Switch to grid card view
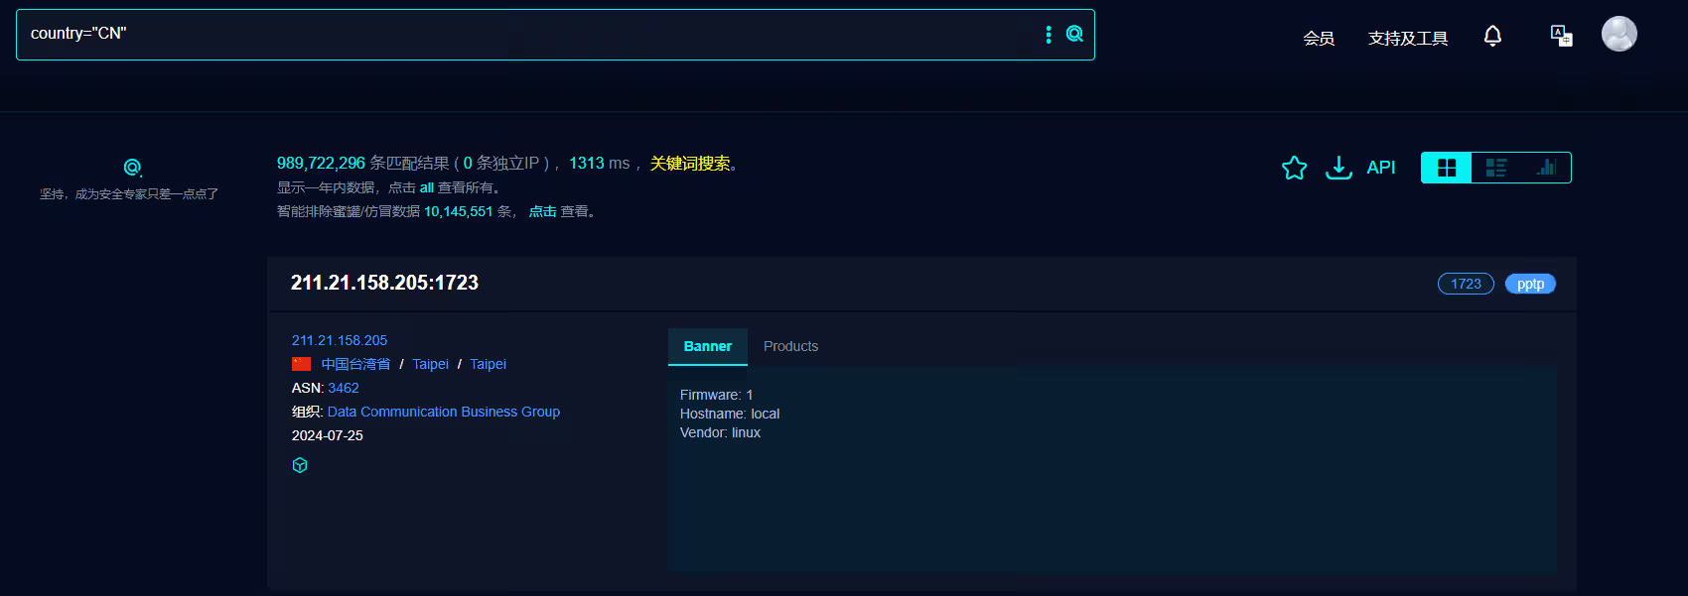The image size is (1688, 596). (x=1447, y=168)
